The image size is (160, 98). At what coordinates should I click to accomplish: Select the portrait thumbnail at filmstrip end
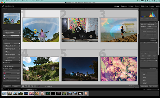pos(86,93)
